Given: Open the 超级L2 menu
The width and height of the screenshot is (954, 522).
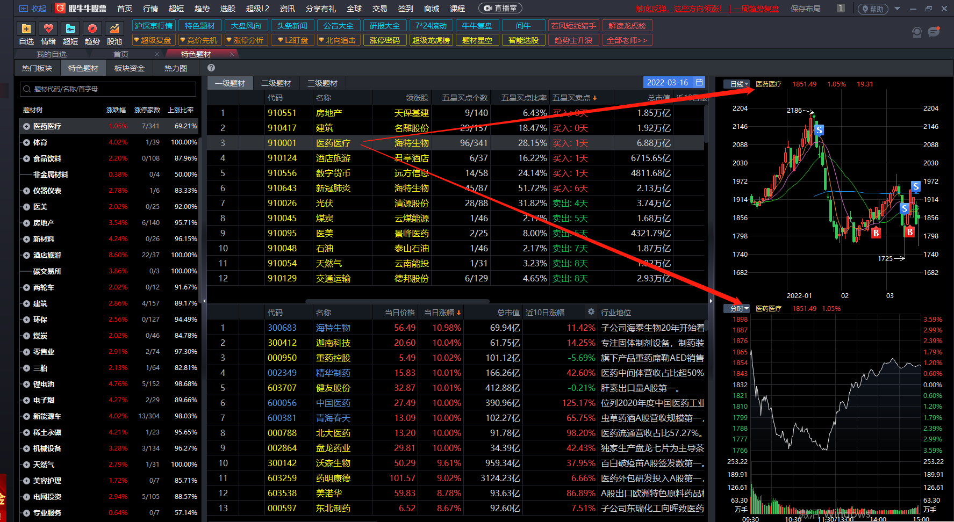Looking at the screenshot, I should pyautogui.click(x=257, y=9).
